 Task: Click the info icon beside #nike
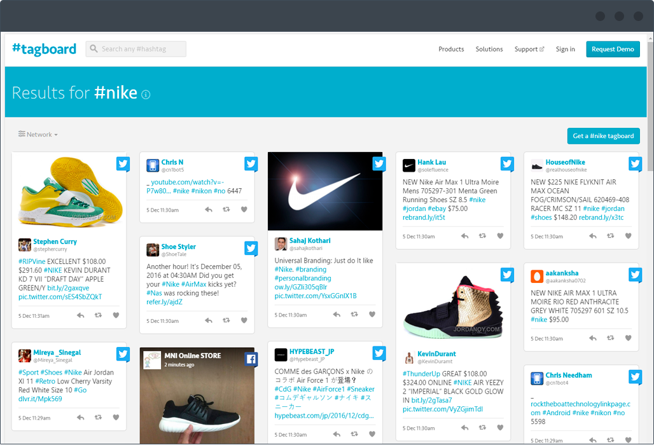coord(146,95)
